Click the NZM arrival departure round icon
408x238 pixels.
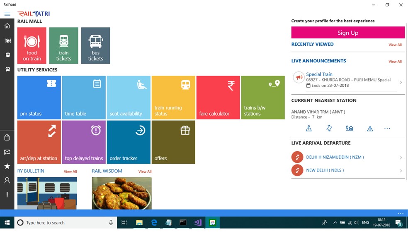point(297,157)
